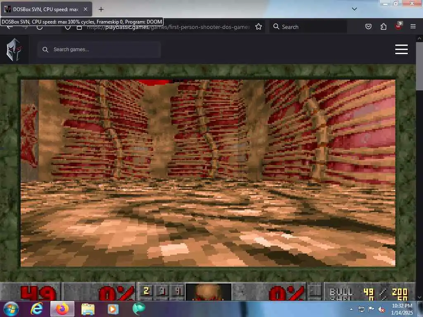423x317 pixels.
Task: Click the magnifier icon in Search games
Action: point(45,50)
